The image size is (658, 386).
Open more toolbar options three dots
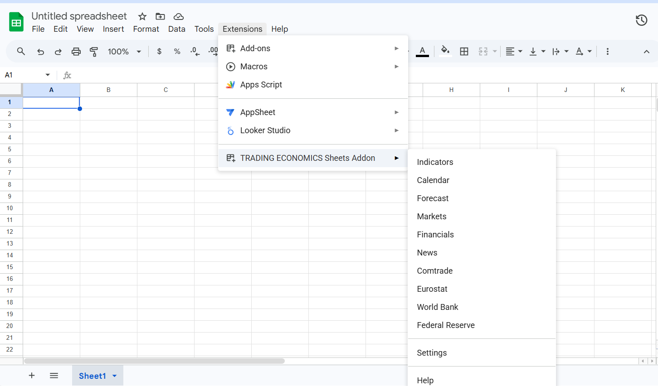click(608, 52)
